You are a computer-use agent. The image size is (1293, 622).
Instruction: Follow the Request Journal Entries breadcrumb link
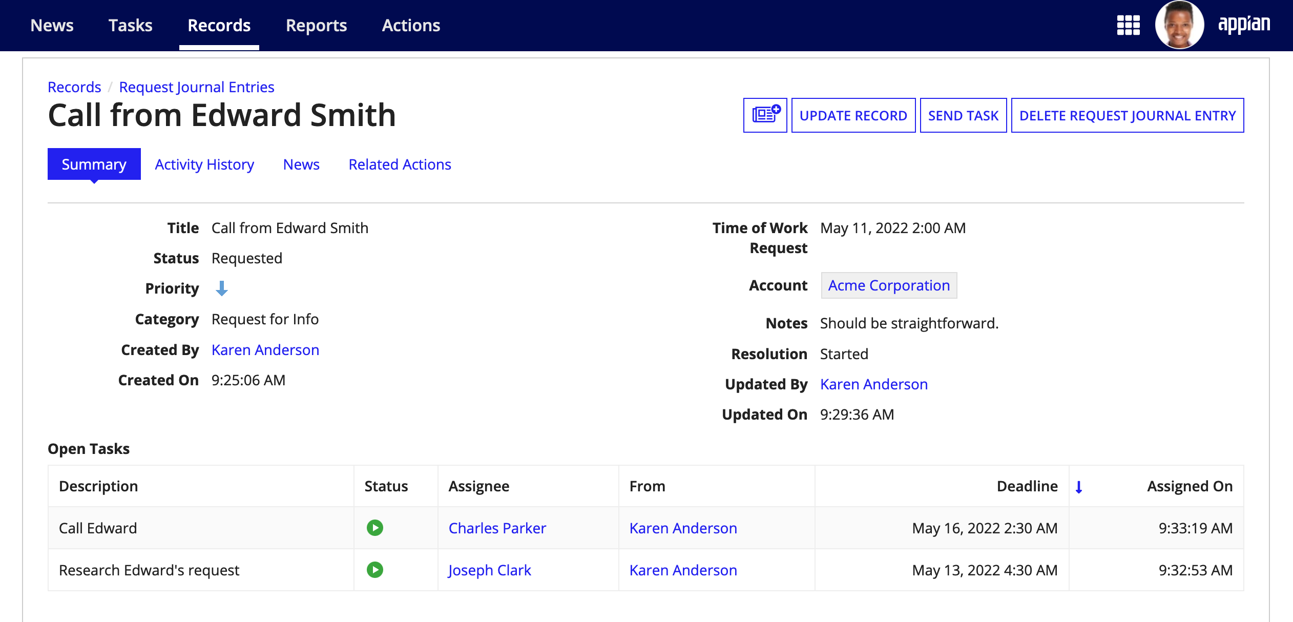pyautogui.click(x=197, y=87)
